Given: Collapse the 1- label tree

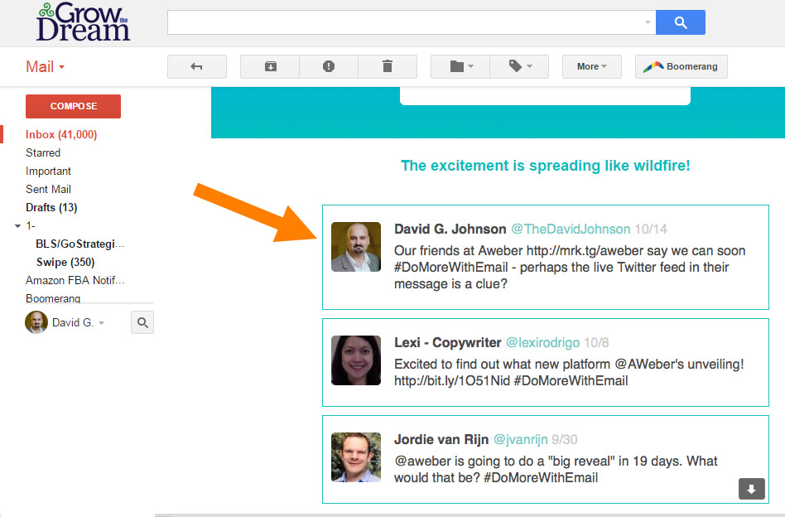Looking at the screenshot, I should [x=18, y=226].
